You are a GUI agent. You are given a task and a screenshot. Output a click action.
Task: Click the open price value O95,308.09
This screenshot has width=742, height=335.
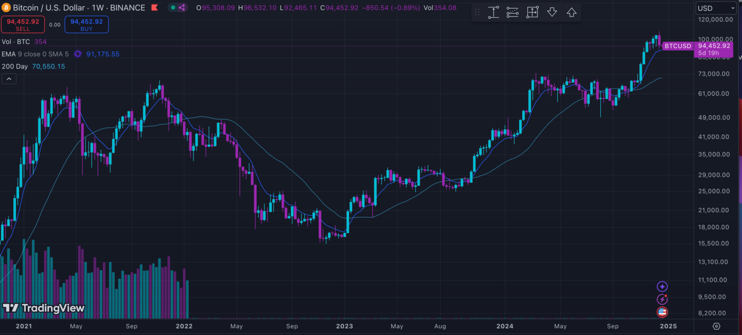[215, 8]
